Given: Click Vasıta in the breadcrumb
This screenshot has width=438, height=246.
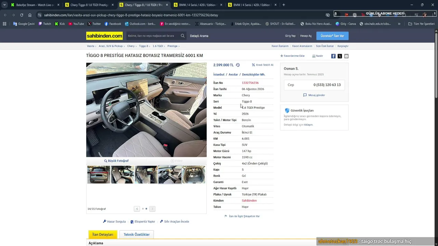Looking at the screenshot, I should point(91,46).
